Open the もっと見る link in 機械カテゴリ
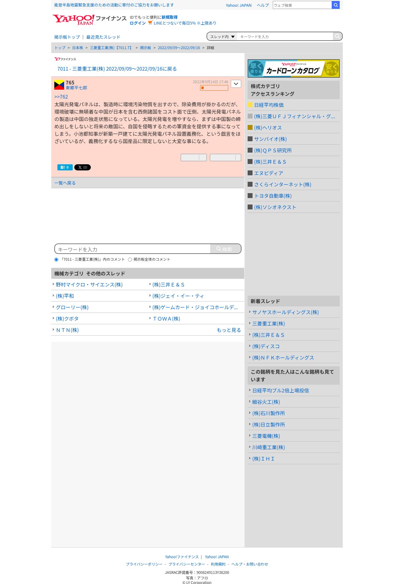This screenshot has height=584, width=394. 229,330
